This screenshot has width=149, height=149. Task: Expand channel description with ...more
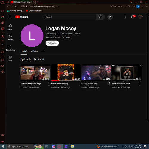click(x=67, y=38)
